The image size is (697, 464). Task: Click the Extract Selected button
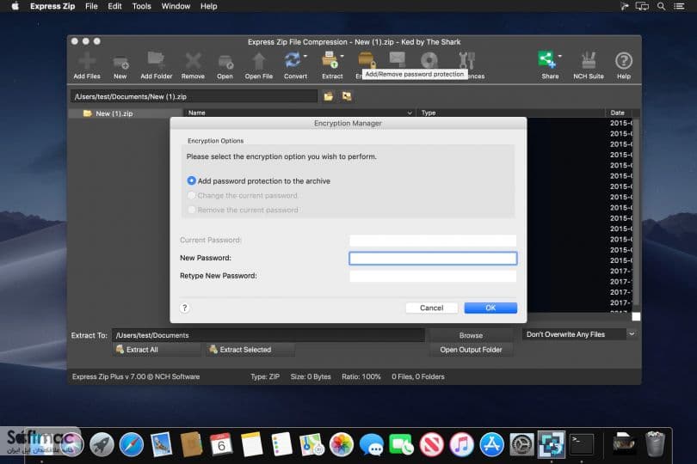(x=250, y=350)
